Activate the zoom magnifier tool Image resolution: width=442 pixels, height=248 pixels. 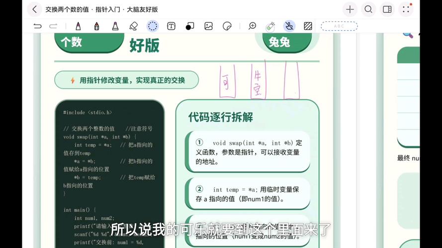(x=252, y=26)
